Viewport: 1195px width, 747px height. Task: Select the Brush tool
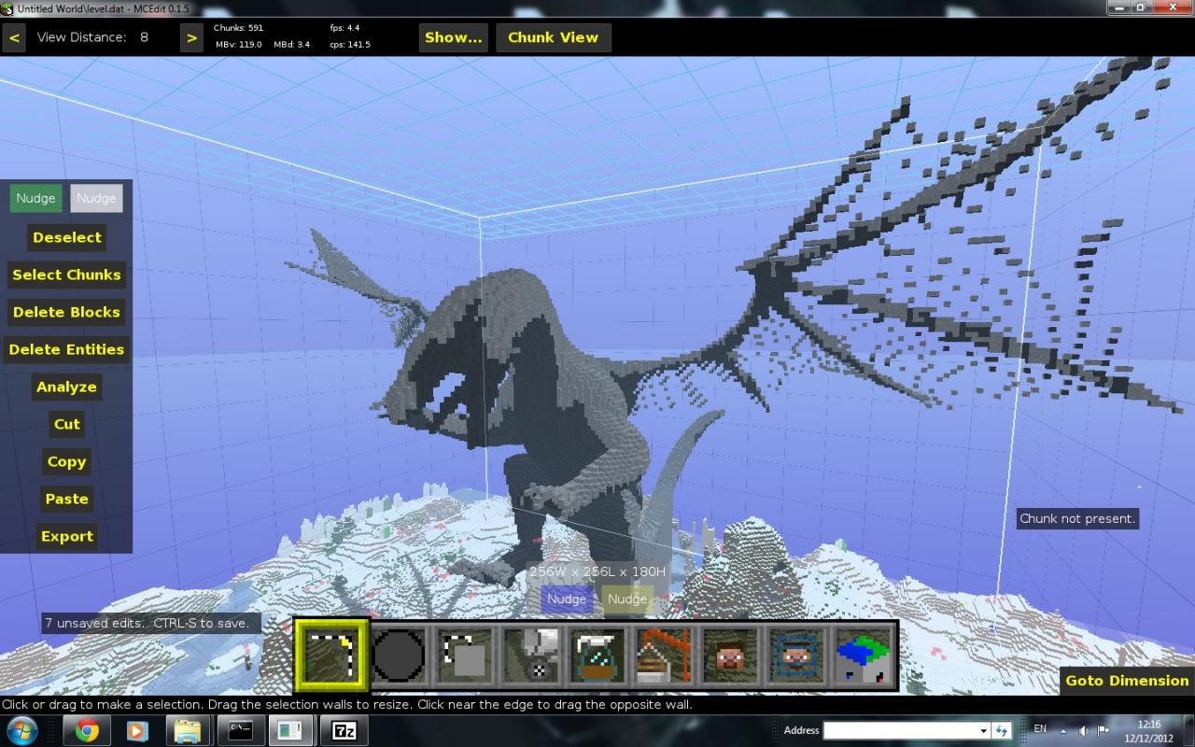tap(400, 654)
